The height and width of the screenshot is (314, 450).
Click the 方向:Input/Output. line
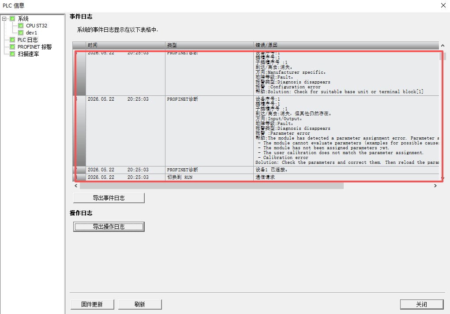279,119
